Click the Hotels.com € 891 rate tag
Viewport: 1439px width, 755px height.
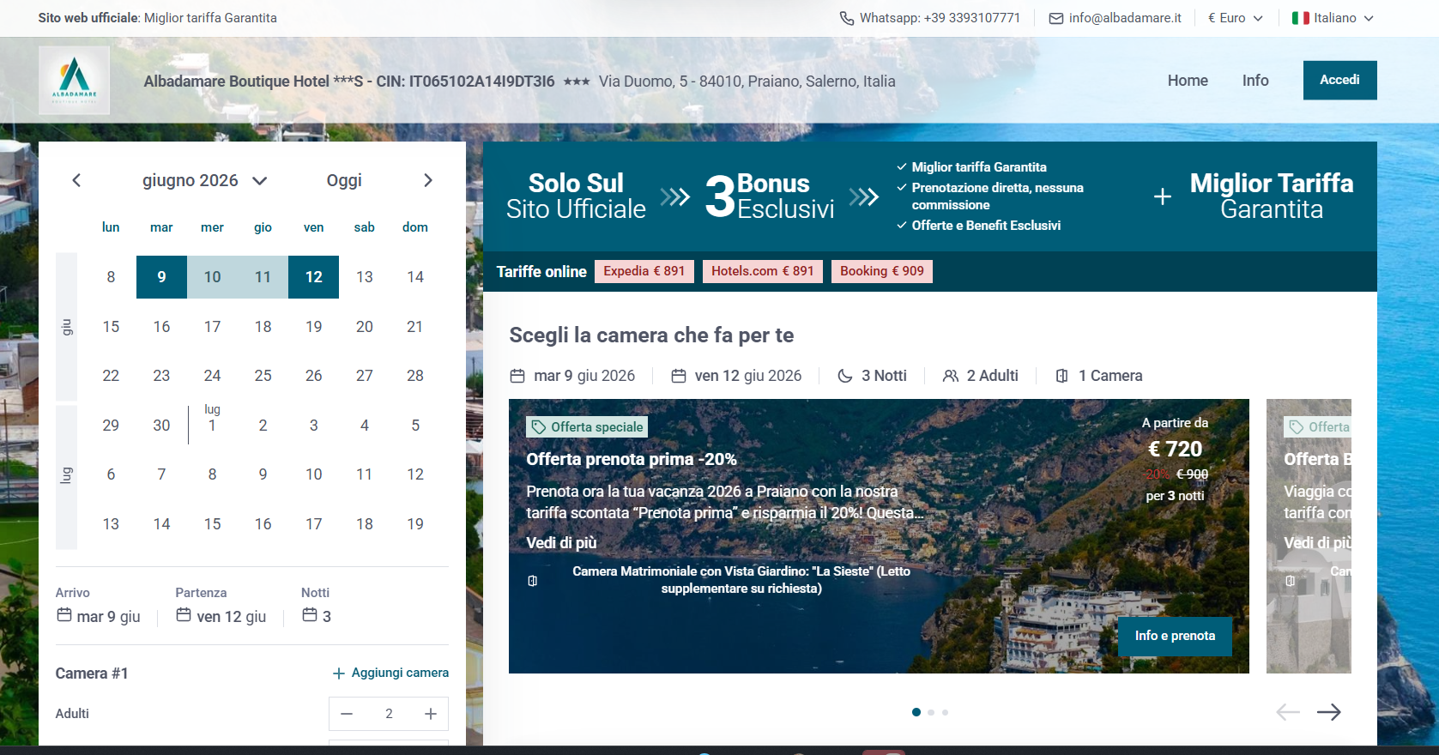(x=763, y=271)
